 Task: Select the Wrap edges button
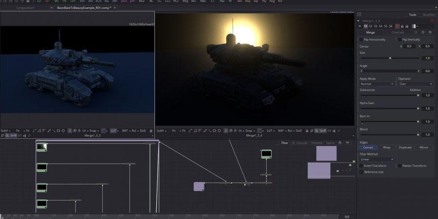click(x=386, y=147)
